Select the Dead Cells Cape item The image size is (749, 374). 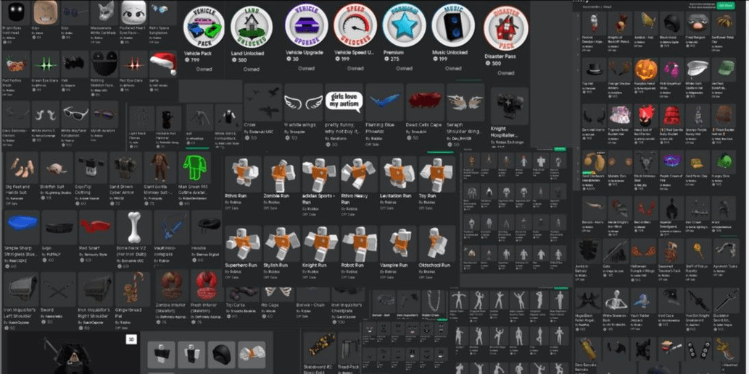(425, 103)
